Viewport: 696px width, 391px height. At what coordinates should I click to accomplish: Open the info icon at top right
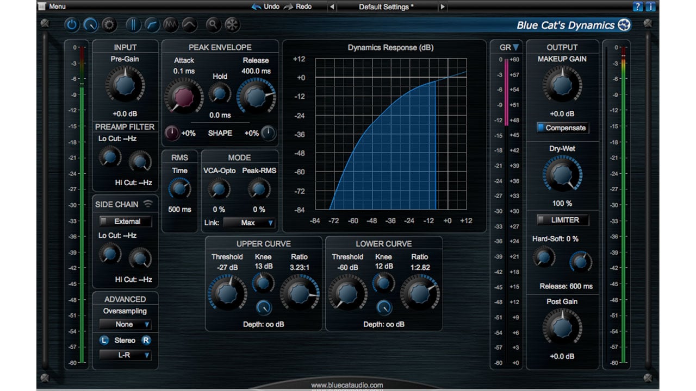(650, 7)
